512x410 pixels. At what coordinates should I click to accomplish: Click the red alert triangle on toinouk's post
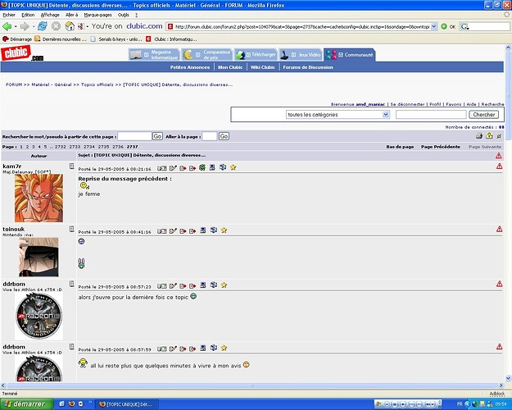[x=499, y=230]
